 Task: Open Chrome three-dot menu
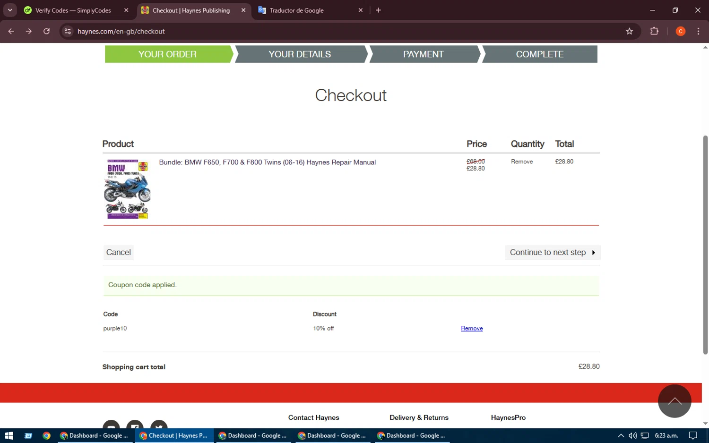pos(698,31)
